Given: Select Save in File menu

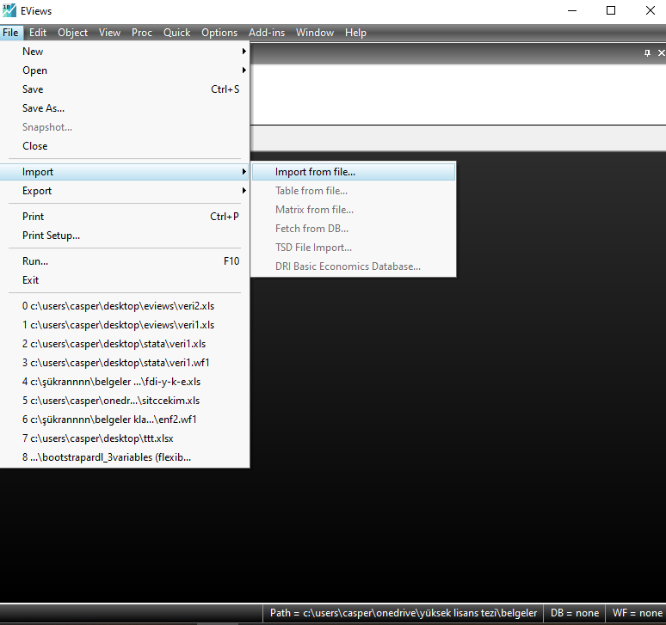Looking at the screenshot, I should tap(125, 89).
